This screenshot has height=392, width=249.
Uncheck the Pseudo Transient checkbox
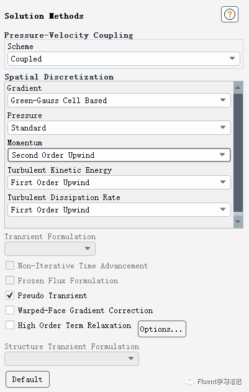[x=10, y=295]
